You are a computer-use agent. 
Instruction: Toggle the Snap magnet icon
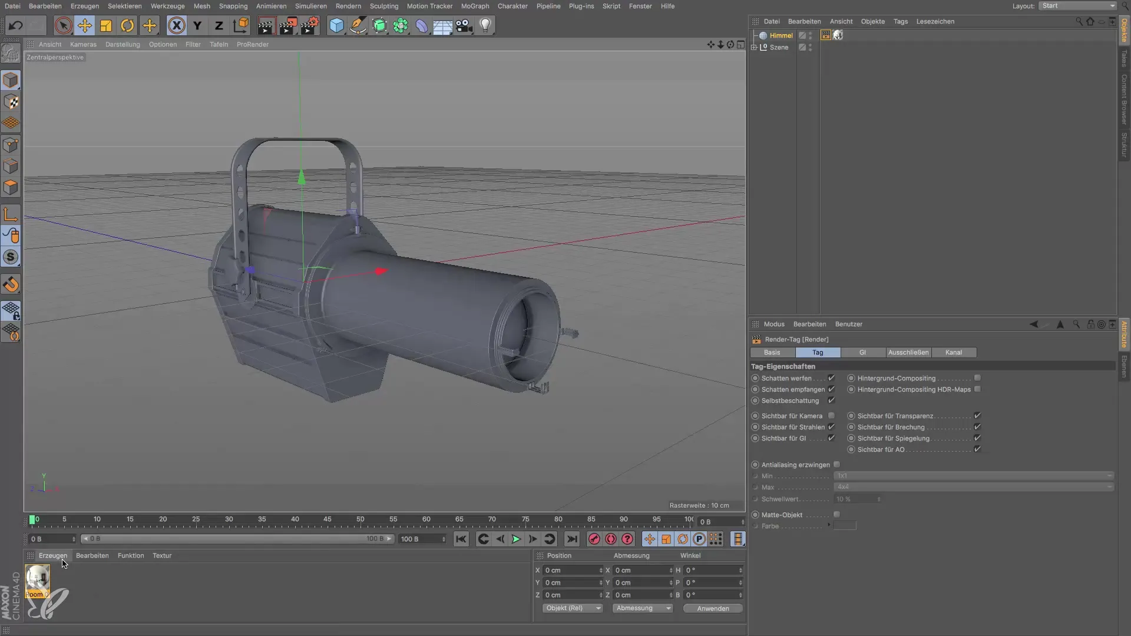pyautogui.click(x=11, y=284)
